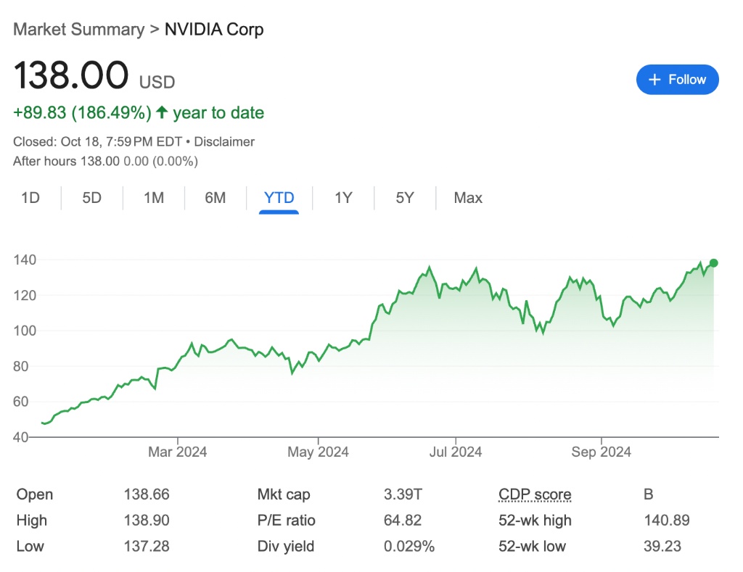The width and height of the screenshot is (743, 572).
Task: Switch chart to 1Y range
Action: [x=343, y=198]
